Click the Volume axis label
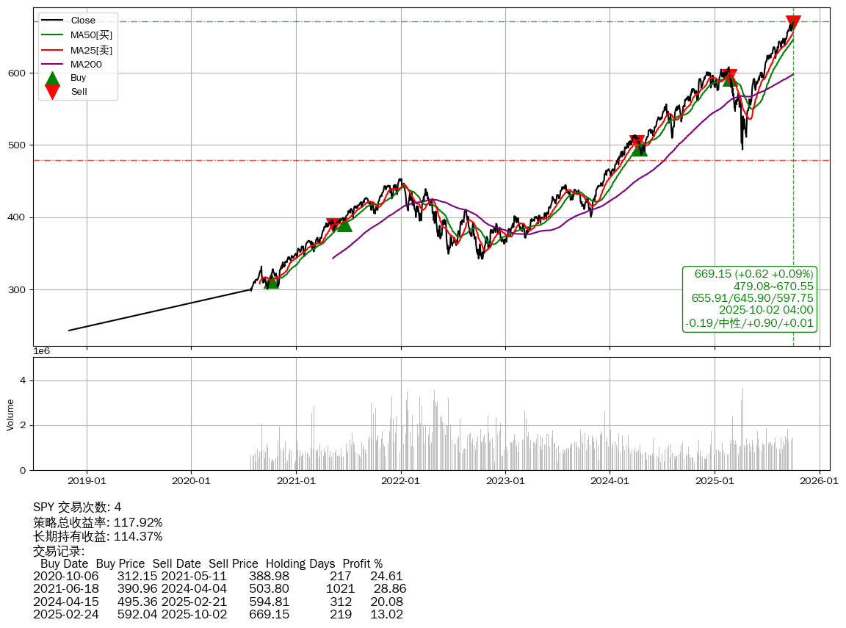Screen dimensions: 846x628 (10, 414)
